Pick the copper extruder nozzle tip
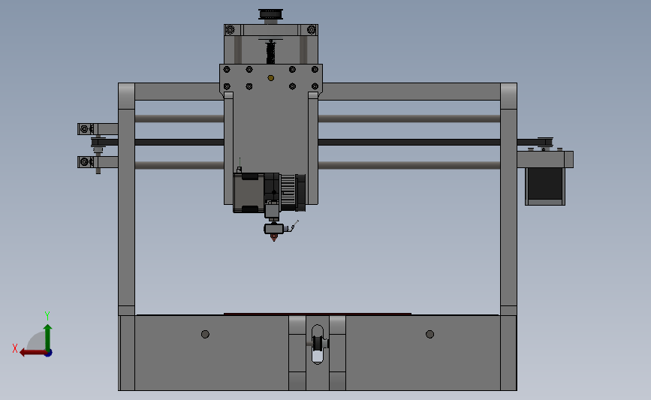The image size is (651, 400). 273,237
